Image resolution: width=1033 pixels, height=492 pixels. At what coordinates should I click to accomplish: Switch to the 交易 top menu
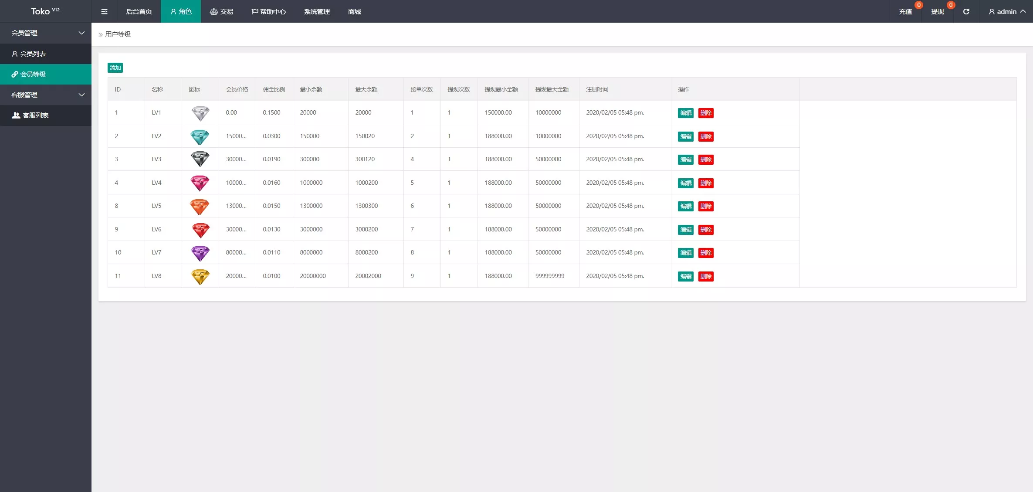[222, 11]
